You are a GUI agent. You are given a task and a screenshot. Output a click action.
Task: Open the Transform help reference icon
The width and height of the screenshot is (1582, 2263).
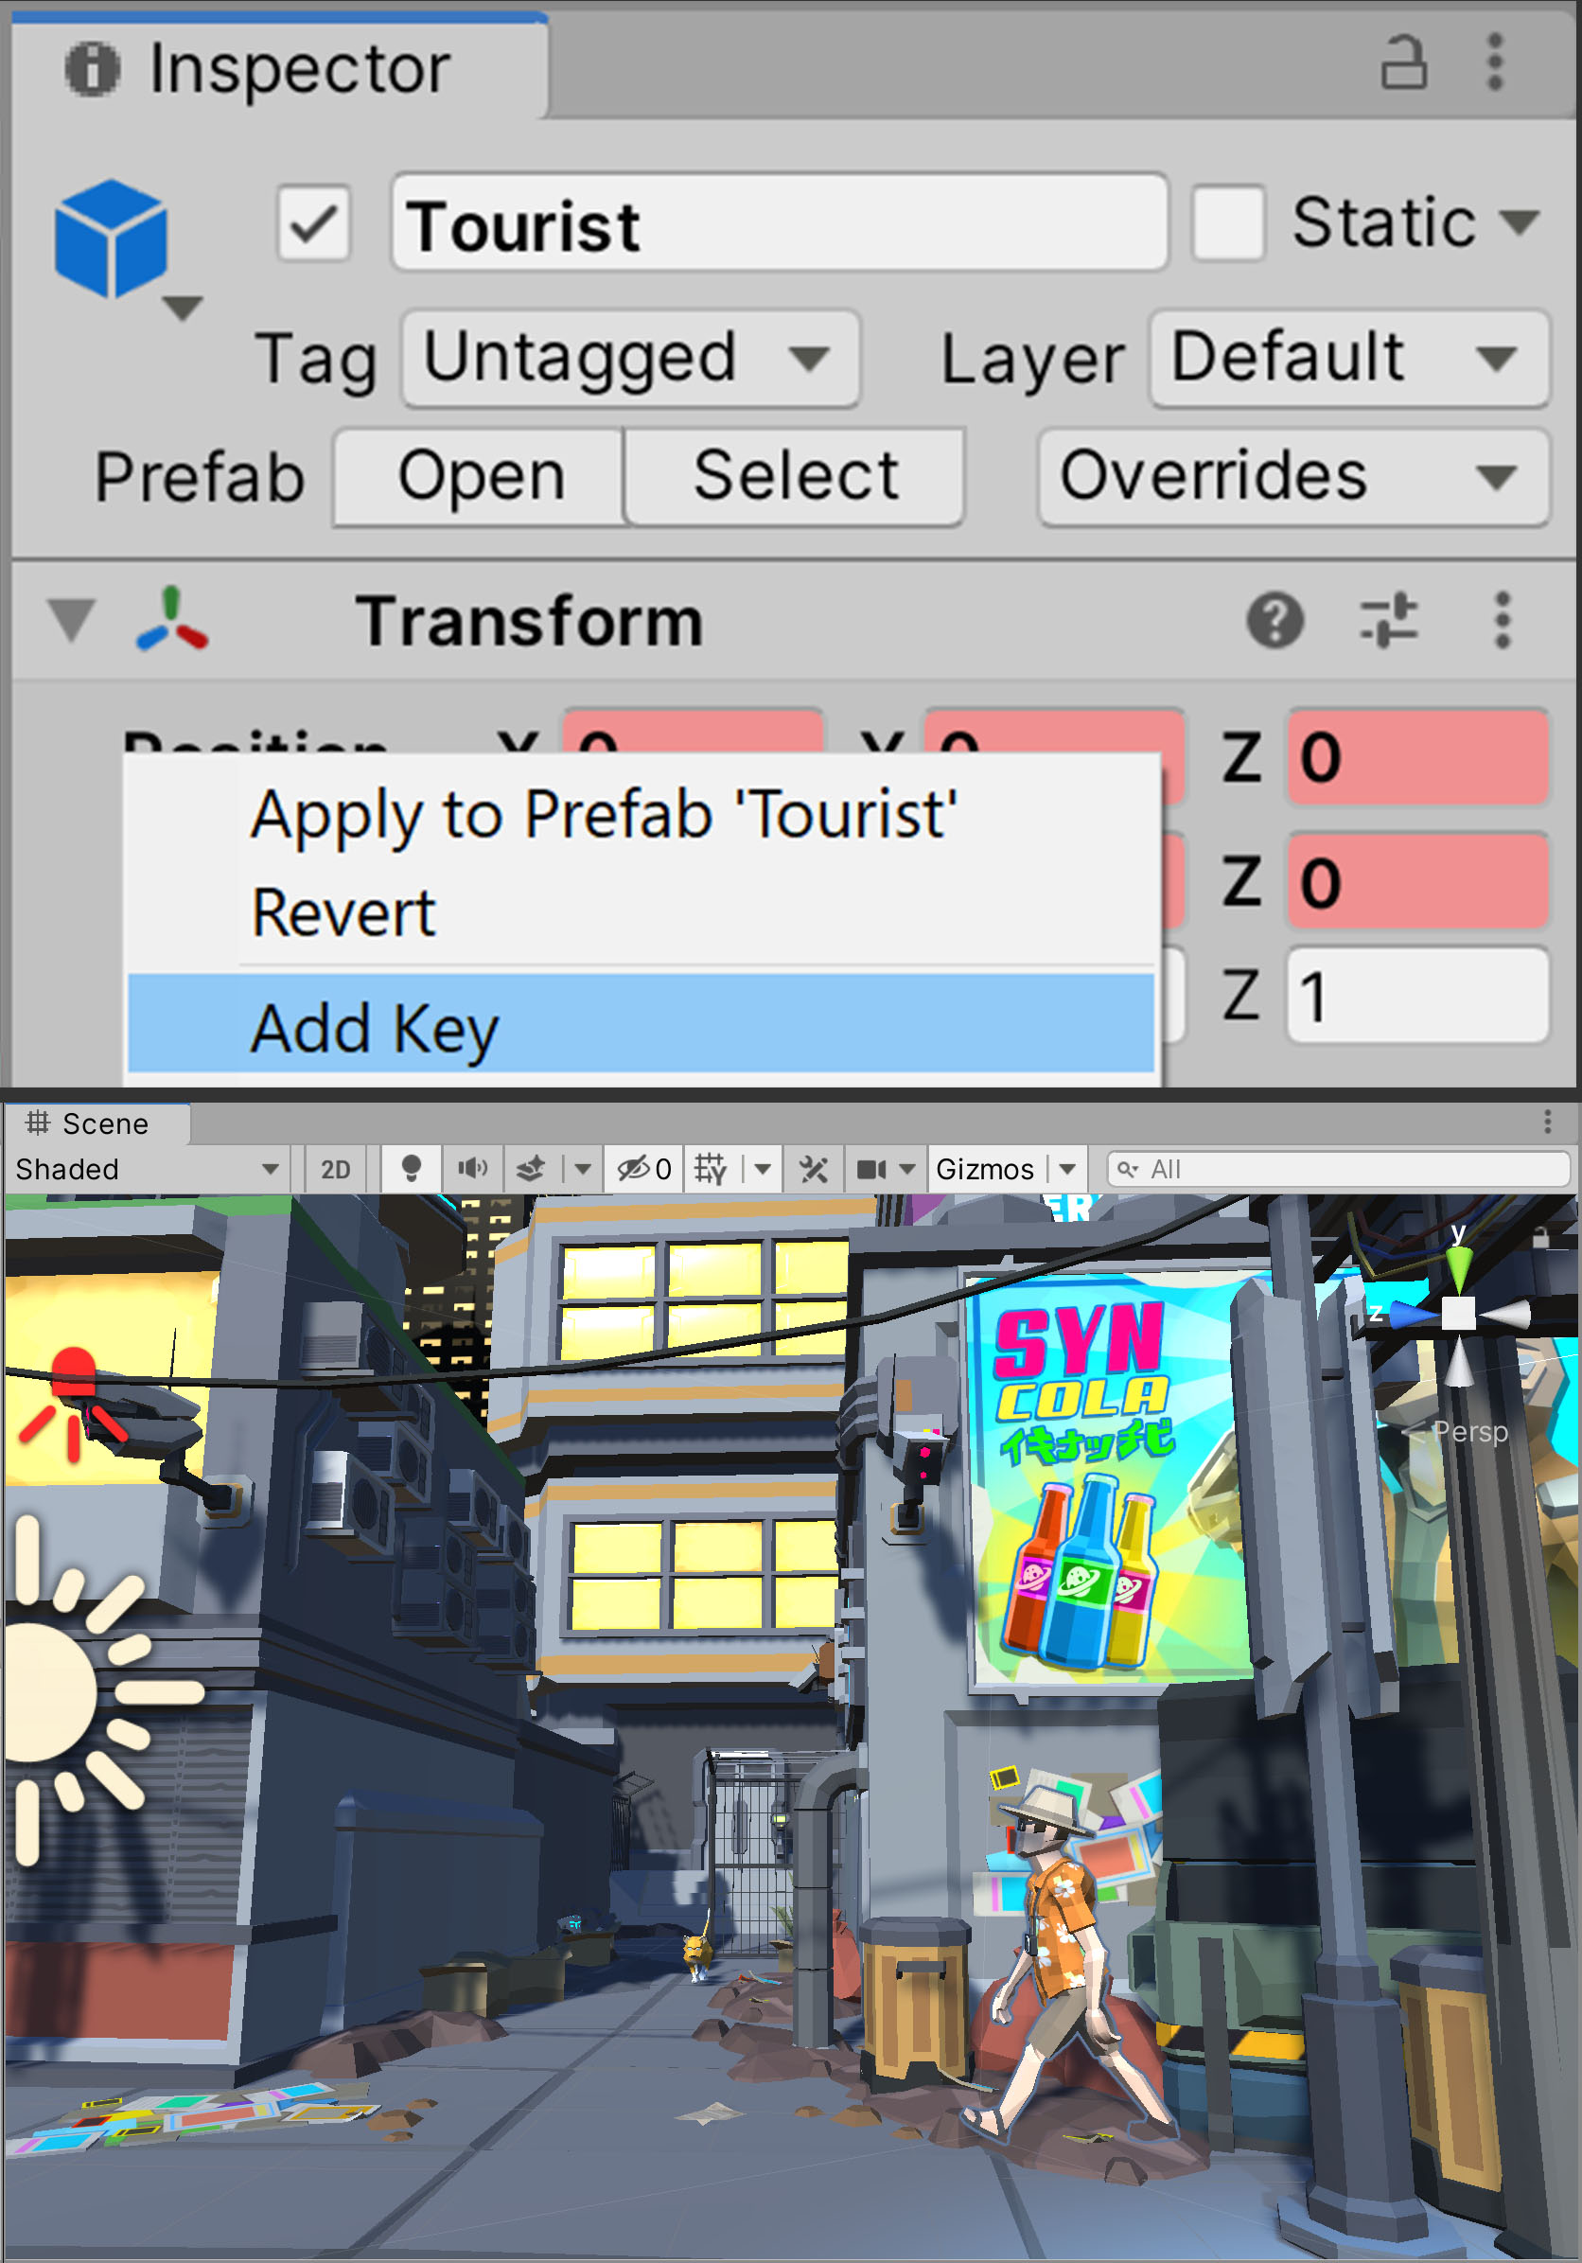1274,621
